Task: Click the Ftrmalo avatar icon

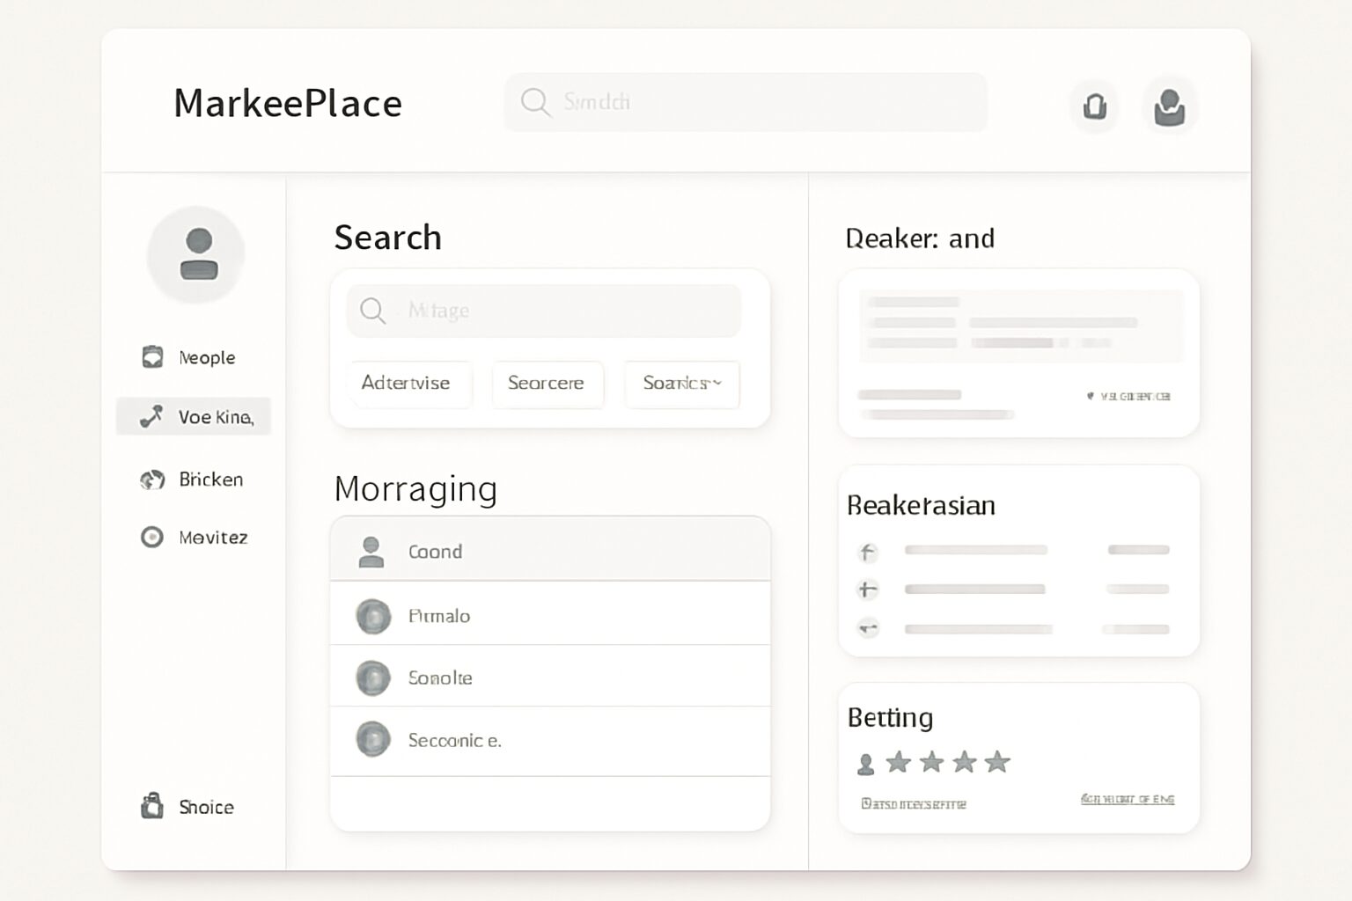Action: pyautogui.click(x=373, y=616)
